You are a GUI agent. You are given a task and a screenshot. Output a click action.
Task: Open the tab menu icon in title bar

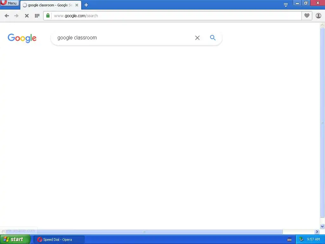pos(286,5)
